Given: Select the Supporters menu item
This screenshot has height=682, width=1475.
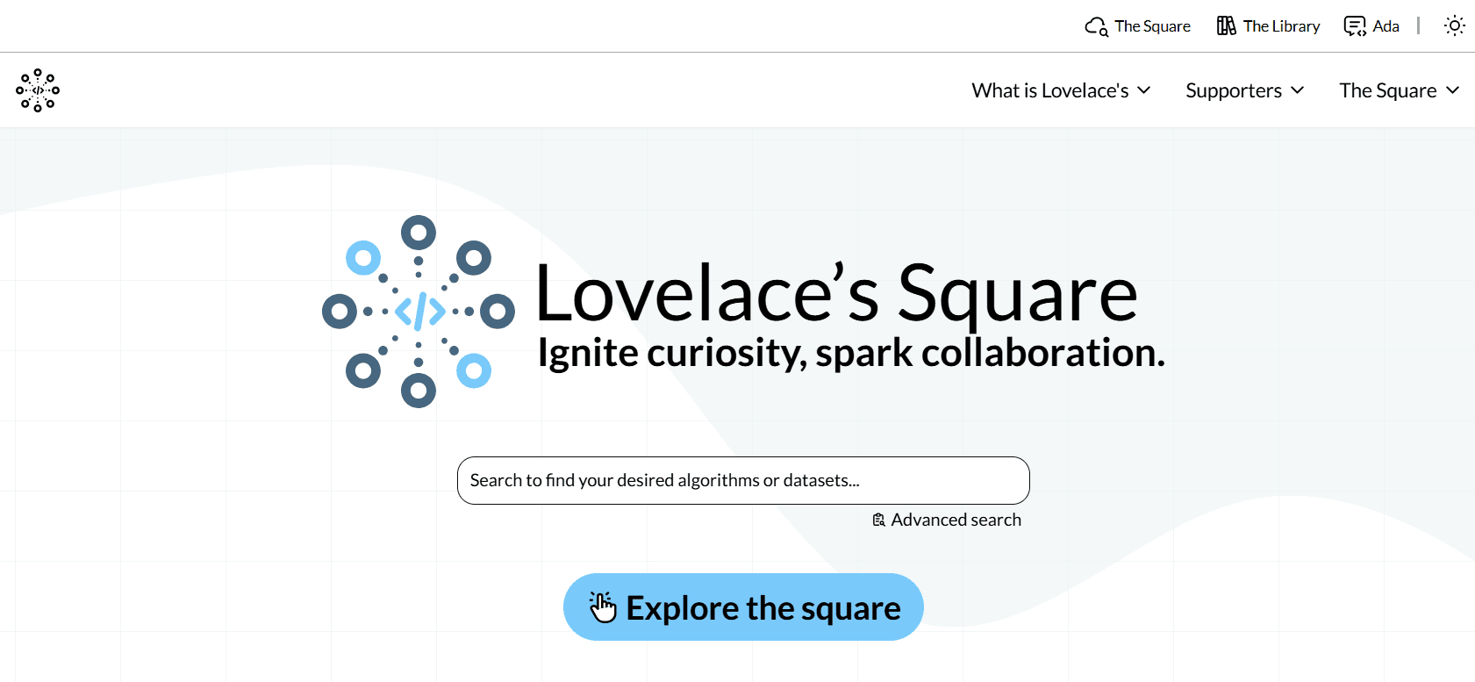Looking at the screenshot, I should click(1233, 90).
